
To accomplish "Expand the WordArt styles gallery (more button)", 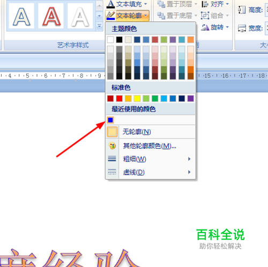I will click(x=99, y=26).
